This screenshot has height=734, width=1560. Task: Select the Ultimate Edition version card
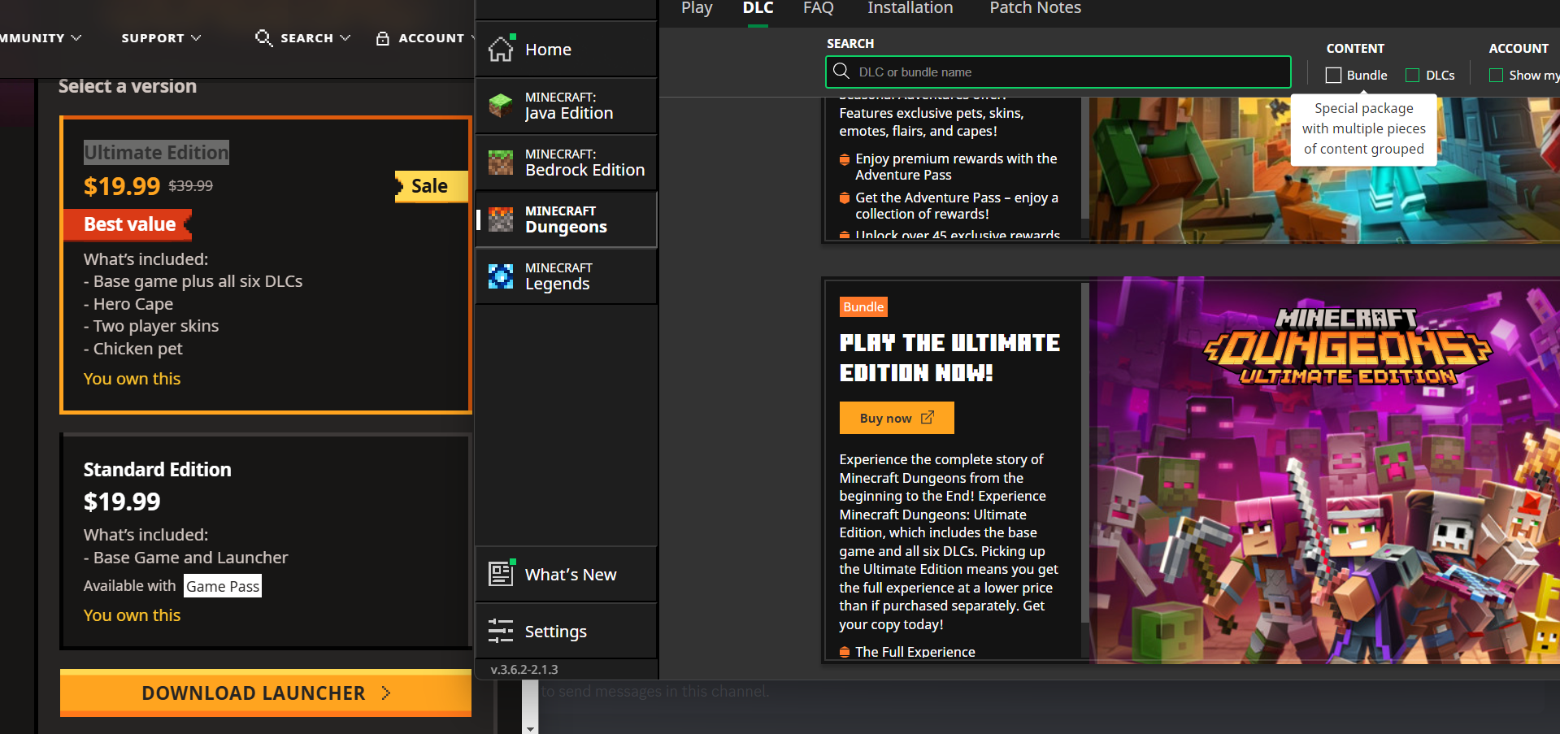pos(266,265)
